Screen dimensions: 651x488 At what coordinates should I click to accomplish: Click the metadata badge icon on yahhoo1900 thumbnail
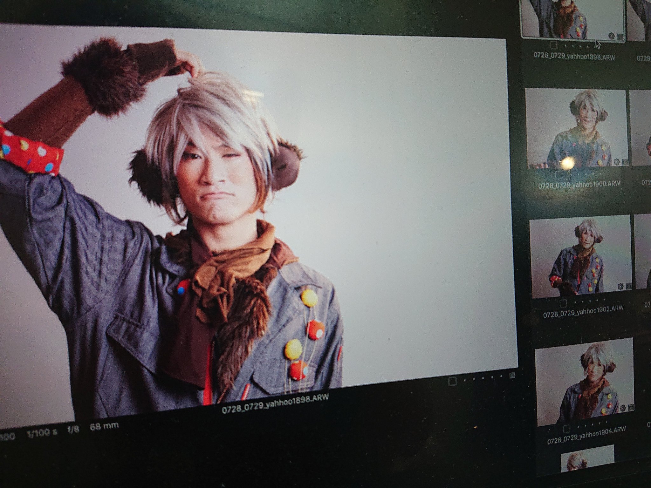(x=625, y=162)
